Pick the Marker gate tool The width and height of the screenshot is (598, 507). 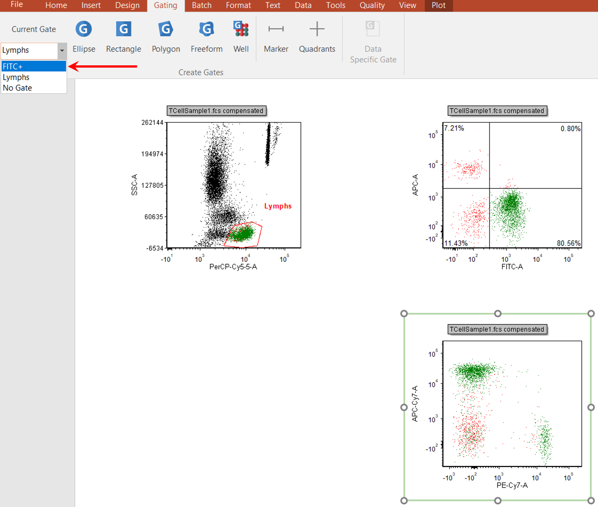tap(276, 37)
